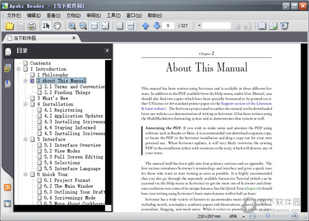Click the book with checkmark icon
The image size is (309, 221).
(x=273, y=26)
